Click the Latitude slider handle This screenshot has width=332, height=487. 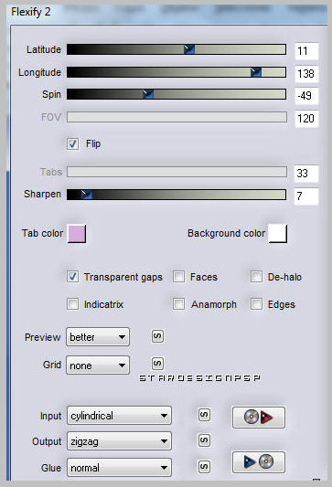pyautogui.click(x=189, y=49)
